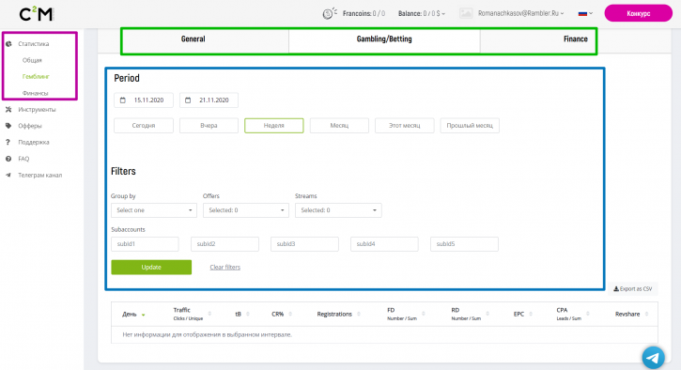Viewport: 681px width, 370px height.
Task: Sort by the Traffic column arrows
Action: click(x=209, y=314)
